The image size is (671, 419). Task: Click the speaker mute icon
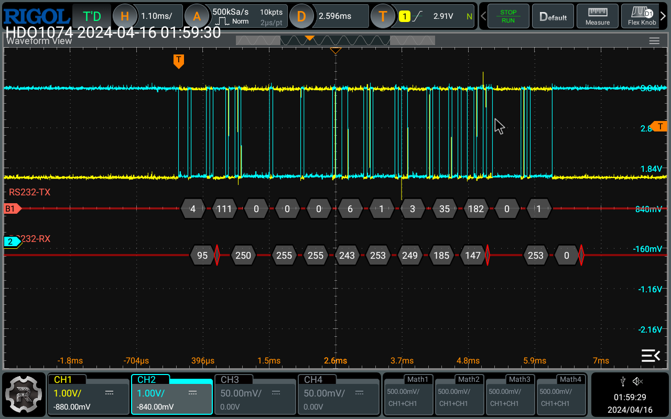[x=637, y=381]
